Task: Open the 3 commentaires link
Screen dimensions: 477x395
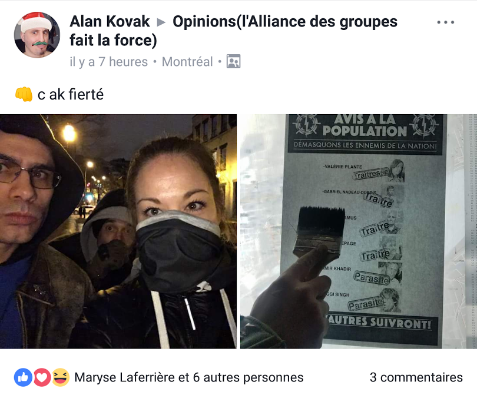Action: [x=416, y=377]
